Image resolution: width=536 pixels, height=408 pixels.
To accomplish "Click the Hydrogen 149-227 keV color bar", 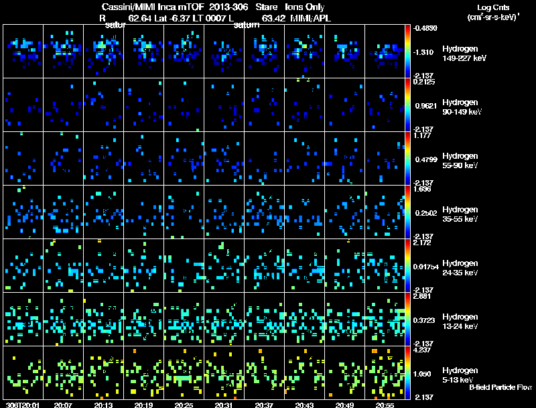I will coord(409,51).
